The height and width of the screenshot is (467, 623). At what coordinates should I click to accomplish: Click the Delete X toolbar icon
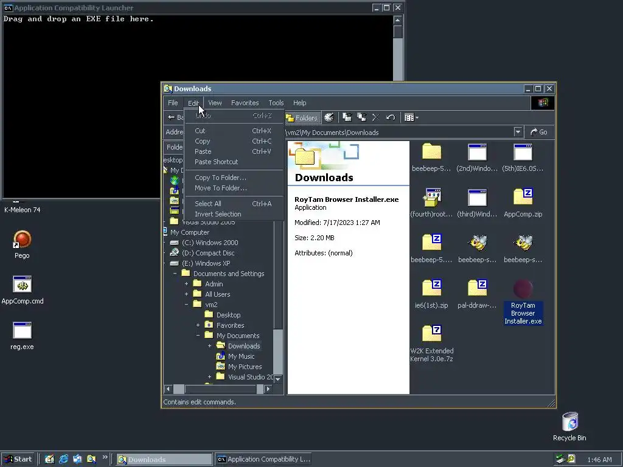[x=375, y=117]
